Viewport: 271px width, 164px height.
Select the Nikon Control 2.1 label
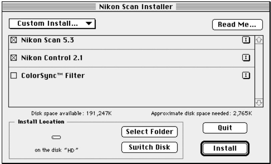[x=52, y=58]
